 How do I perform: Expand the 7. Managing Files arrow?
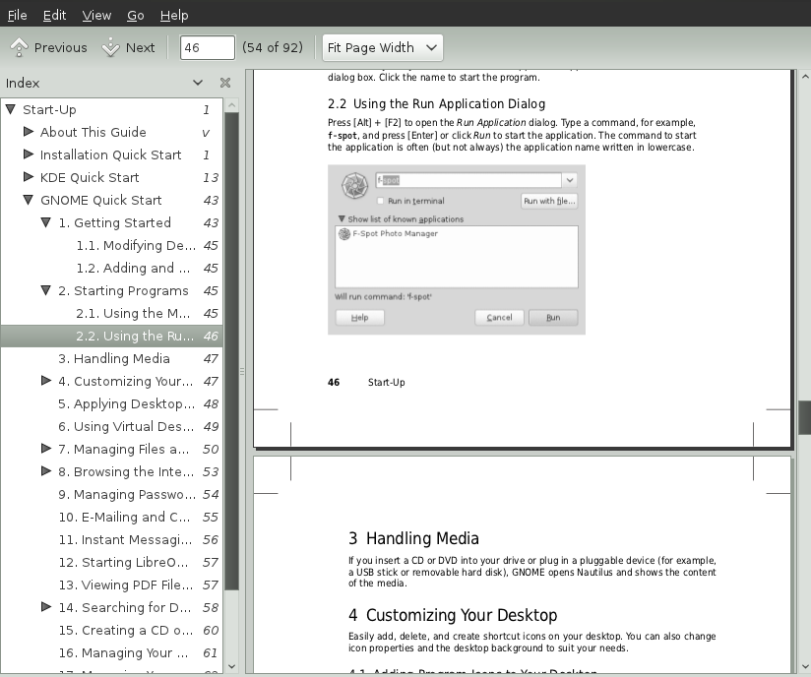[46, 449]
